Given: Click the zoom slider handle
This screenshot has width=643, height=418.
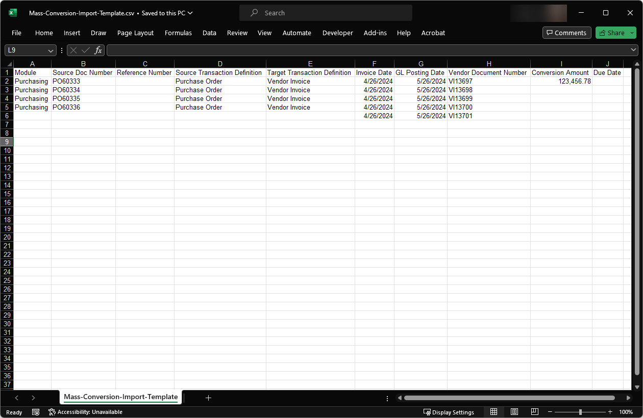Looking at the screenshot, I should coord(580,412).
